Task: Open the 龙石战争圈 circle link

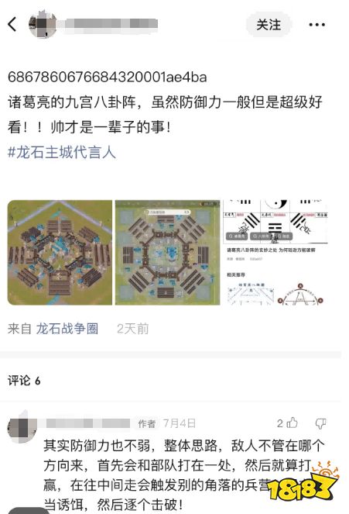Action: [x=67, y=329]
